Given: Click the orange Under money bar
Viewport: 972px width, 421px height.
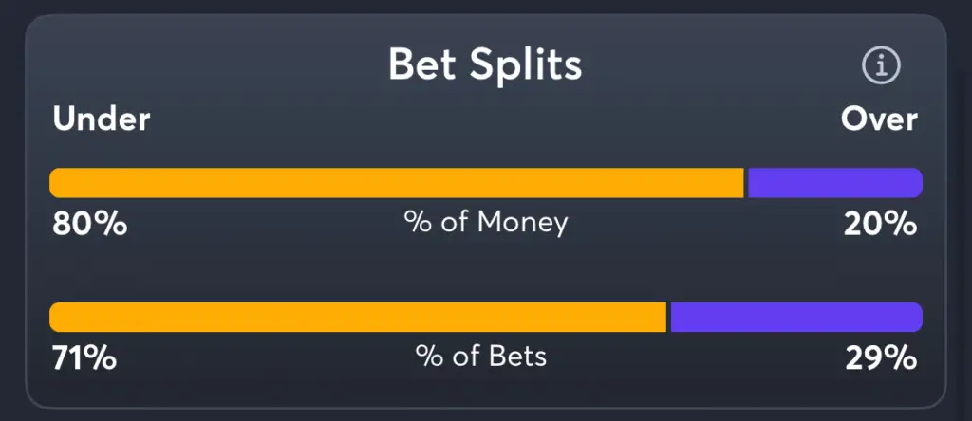Looking at the screenshot, I should coord(397,183).
